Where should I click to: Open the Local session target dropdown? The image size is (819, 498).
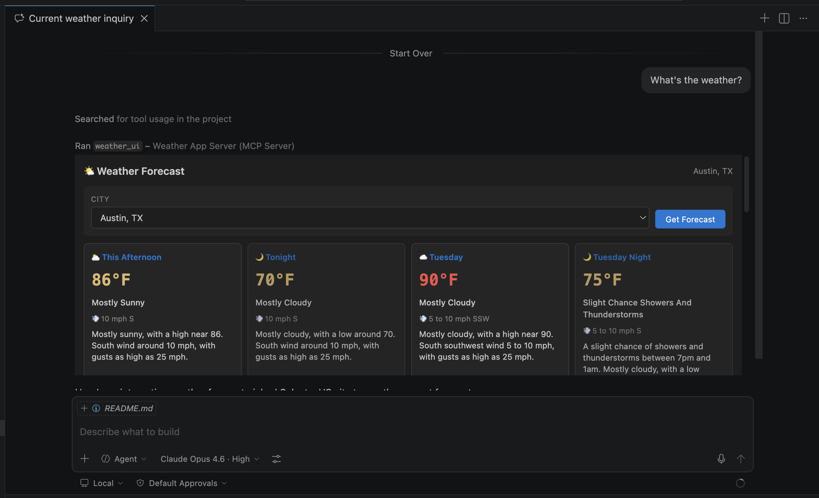[102, 483]
